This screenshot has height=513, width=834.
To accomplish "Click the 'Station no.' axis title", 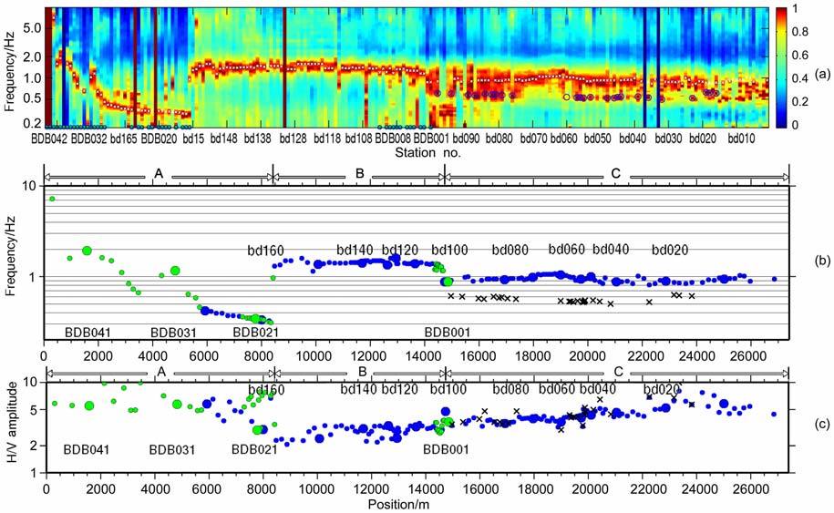I will [421, 154].
